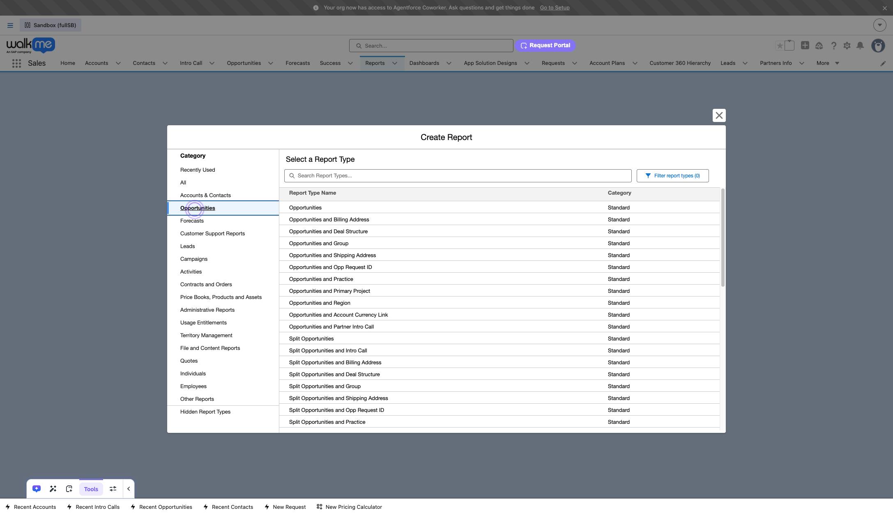Image resolution: width=893 pixels, height=515 pixels.
Task: Expand the Reports tab chevron
Action: (395, 63)
